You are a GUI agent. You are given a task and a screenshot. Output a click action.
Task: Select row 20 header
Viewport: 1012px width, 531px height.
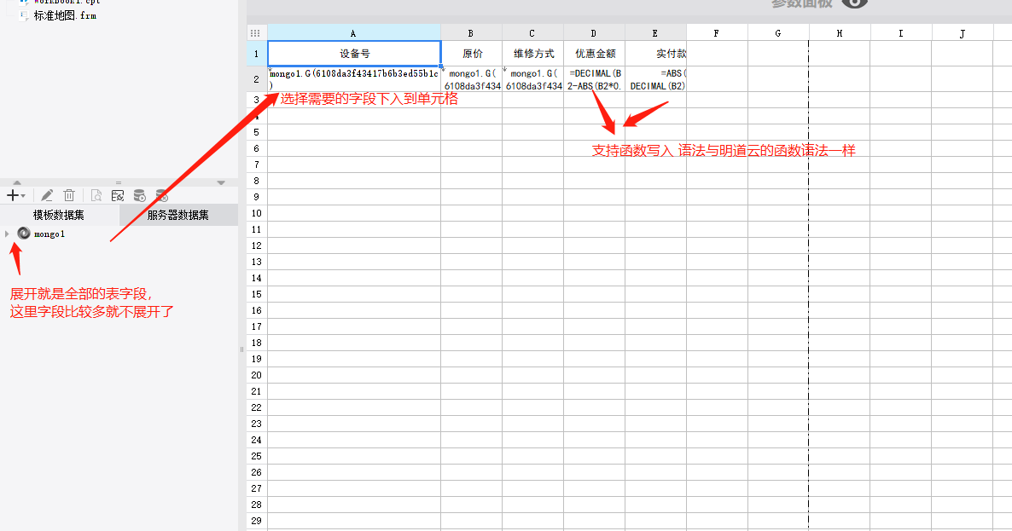(x=256, y=375)
